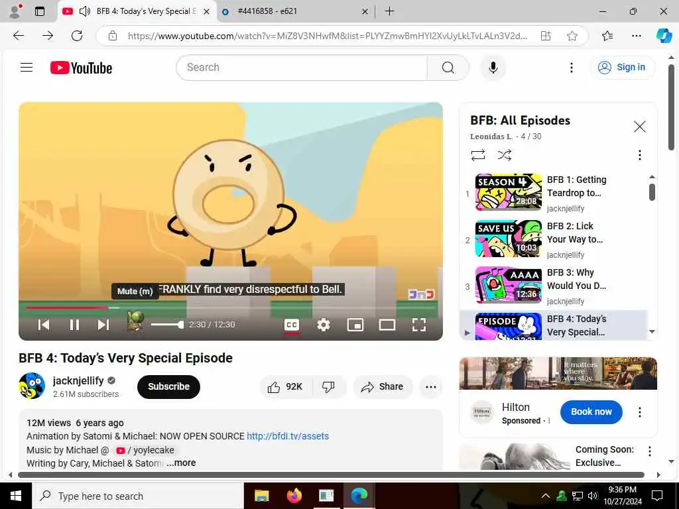Viewport: 679px width, 509px height.
Task: Enable miniplayer mode
Action: pyautogui.click(x=355, y=325)
